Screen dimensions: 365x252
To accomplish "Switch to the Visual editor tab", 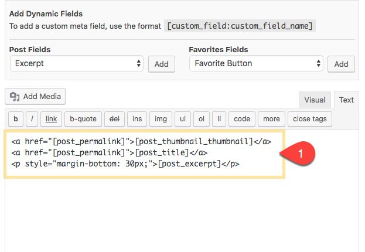I will point(315,100).
